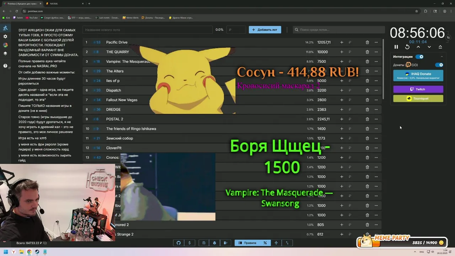Delete The Alters lot
Screen dimensions: 455x256
(x=367, y=71)
